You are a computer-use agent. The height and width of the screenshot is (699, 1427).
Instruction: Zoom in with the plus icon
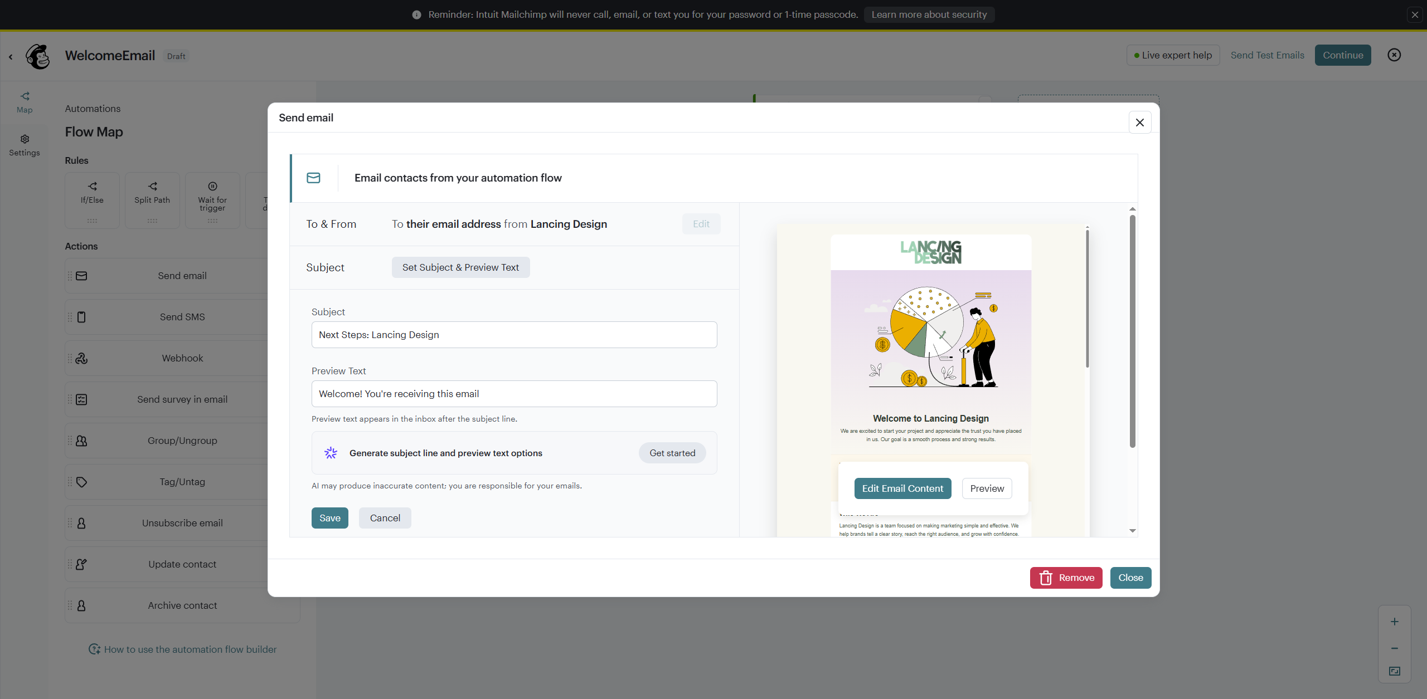1394,622
